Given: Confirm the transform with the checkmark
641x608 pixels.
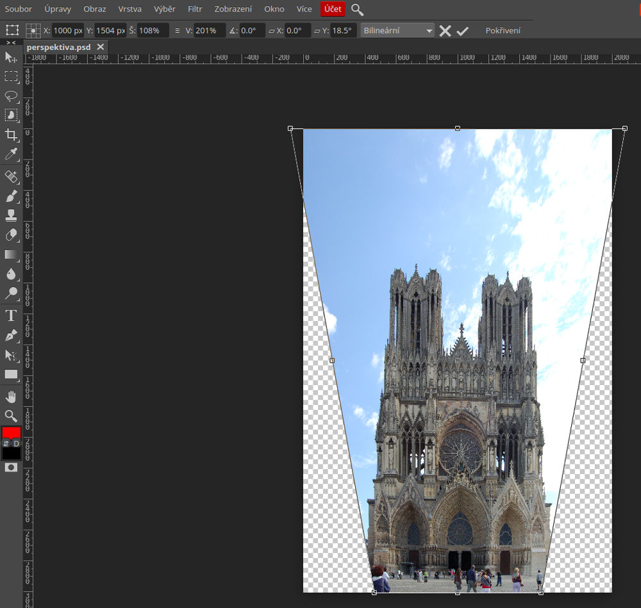Looking at the screenshot, I should coord(463,31).
